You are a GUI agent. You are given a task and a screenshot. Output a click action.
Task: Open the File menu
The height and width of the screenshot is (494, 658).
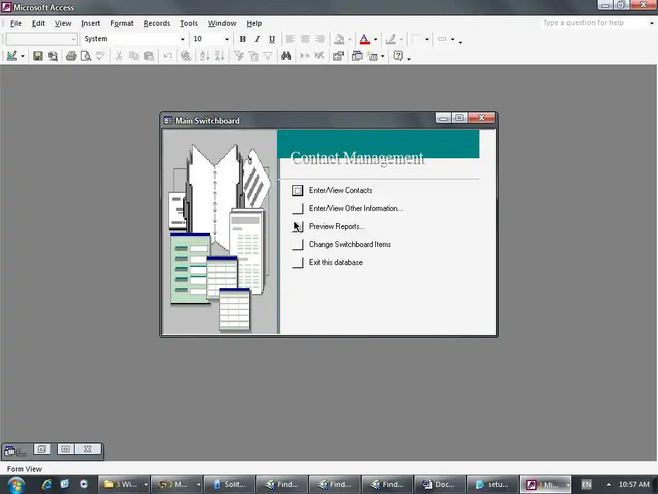pos(16,23)
